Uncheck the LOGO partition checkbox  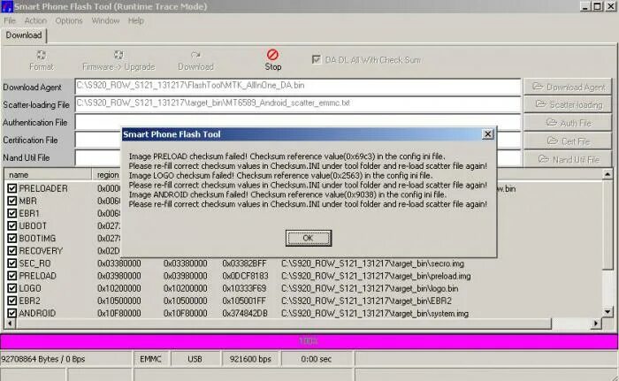[11, 288]
